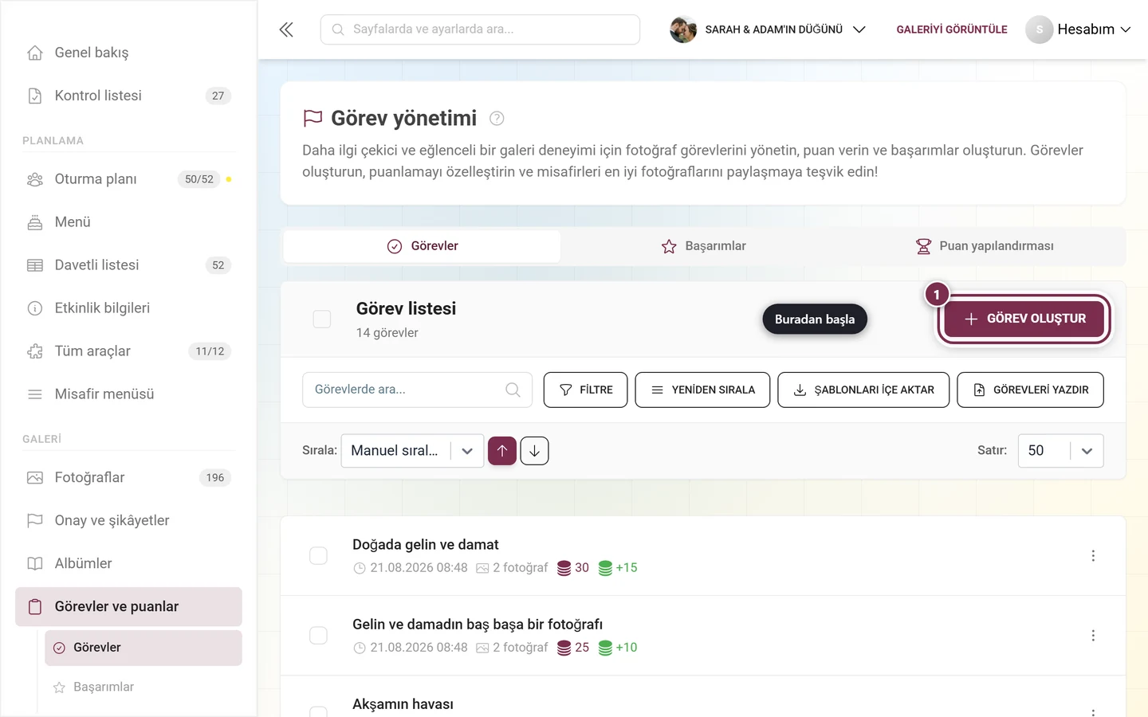Open options menu for Gelin ve damadın baş başa

(1093, 636)
